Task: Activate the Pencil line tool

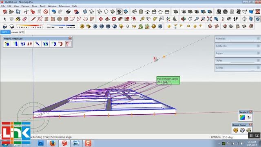Action: pos(33,19)
